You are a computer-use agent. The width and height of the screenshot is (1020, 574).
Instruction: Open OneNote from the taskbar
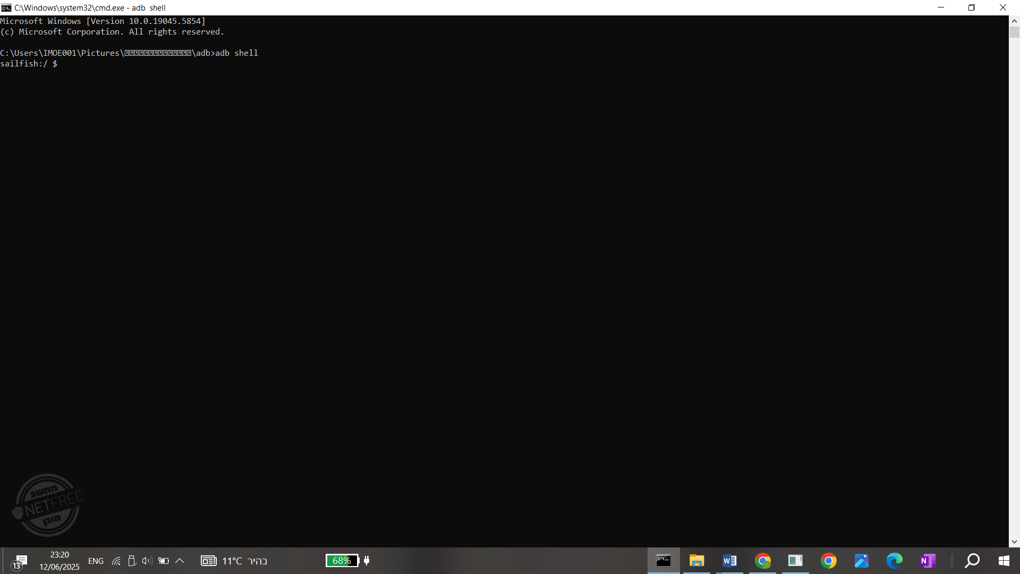pos(928,561)
